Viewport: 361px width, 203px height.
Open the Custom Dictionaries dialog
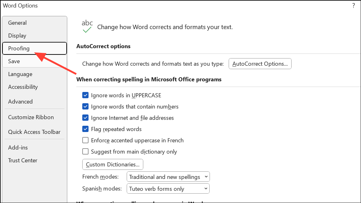pyautogui.click(x=113, y=165)
